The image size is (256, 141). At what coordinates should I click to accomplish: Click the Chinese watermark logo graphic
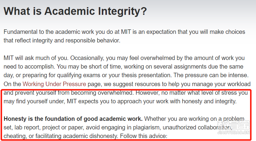click(x=234, y=125)
